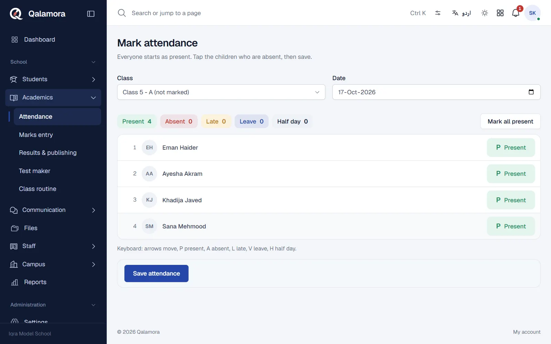The height and width of the screenshot is (344, 551).
Task: Expand the Communication submenu chevron
Action: click(93, 210)
